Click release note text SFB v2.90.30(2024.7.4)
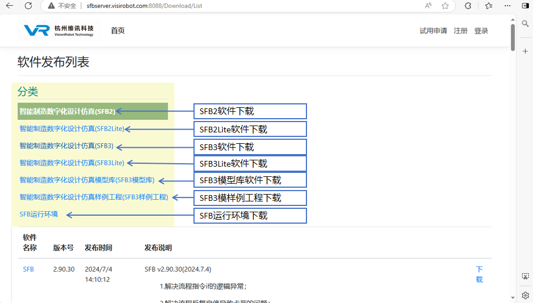533x303 pixels. coord(178,269)
